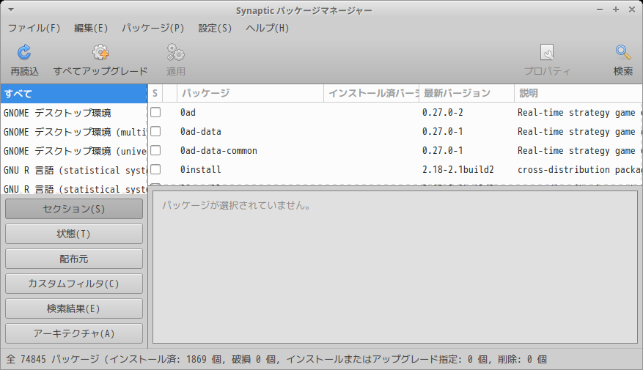Viewport: 643px width, 370px height.
Task: Click the すべてアップグレード upgrade icon
Action: click(x=100, y=53)
